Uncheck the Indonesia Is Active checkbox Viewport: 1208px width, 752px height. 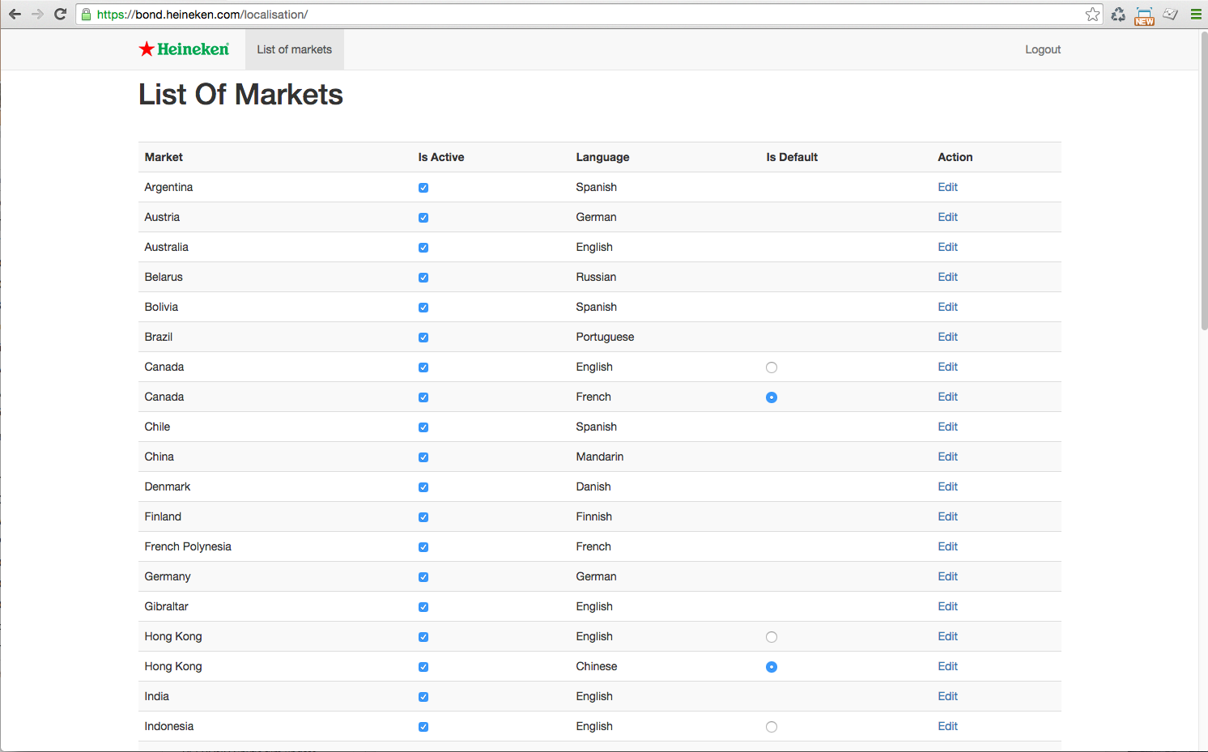click(x=423, y=727)
